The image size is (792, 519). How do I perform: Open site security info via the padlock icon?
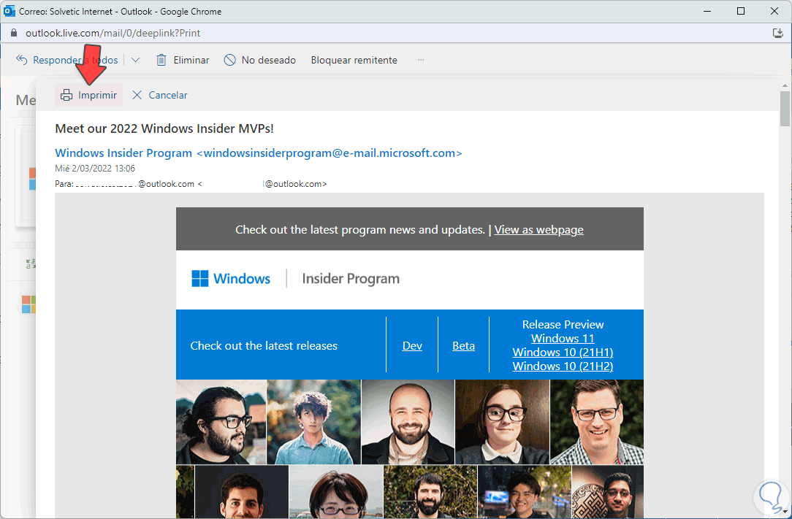pyautogui.click(x=15, y=33)
